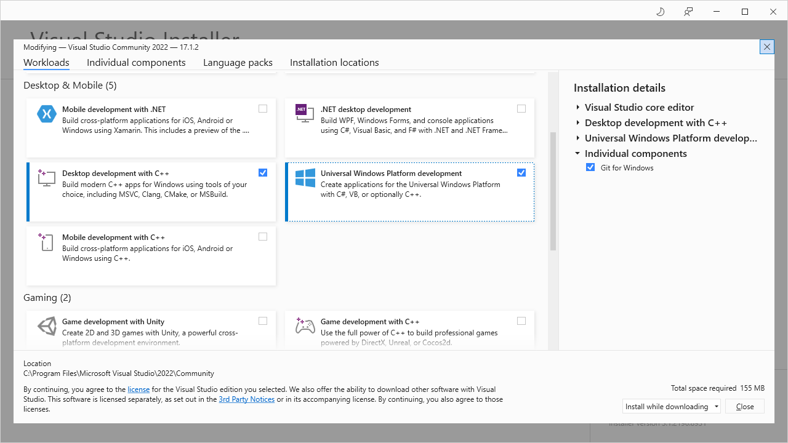The height and width of the screenshot is (443, 788).
Task: Open the Installation locations tab
Action: [x=334, y=63]
